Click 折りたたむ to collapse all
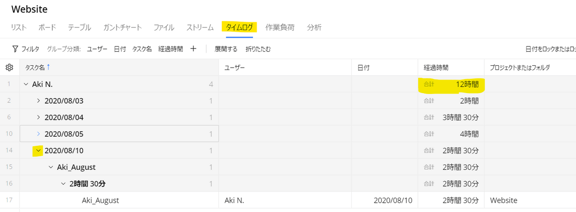576x212 pixels. pyautogui.click(x=258, y=49)
